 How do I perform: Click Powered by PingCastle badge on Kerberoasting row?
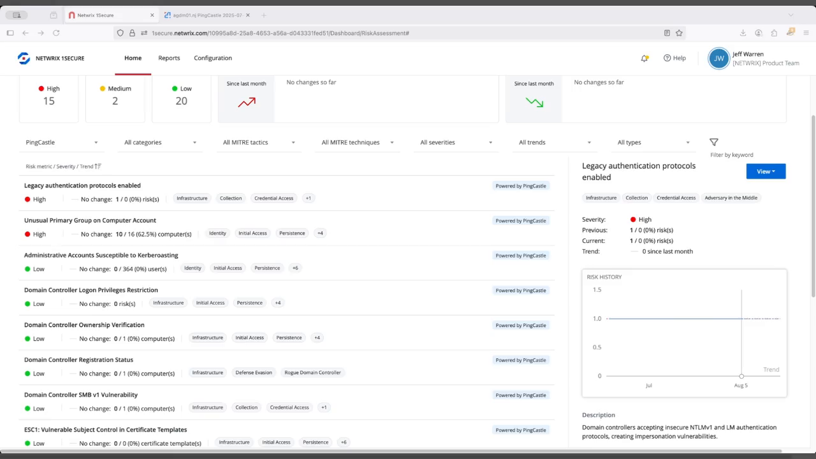point(521,256)
